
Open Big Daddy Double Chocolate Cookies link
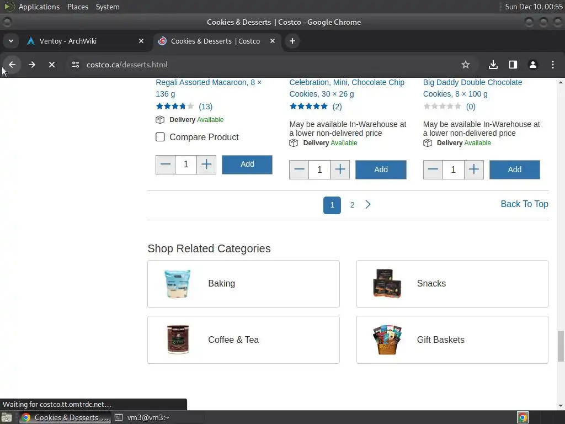click(472, 88)
